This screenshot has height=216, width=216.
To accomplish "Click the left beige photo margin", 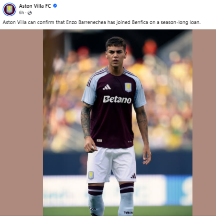I will [22, 123].
